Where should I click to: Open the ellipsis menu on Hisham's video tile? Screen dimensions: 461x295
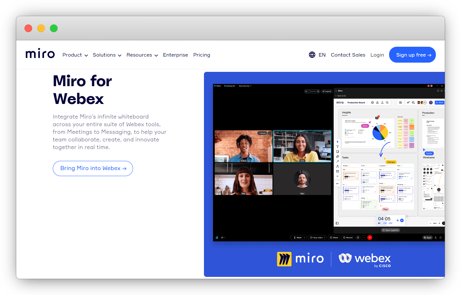point(270,133)
